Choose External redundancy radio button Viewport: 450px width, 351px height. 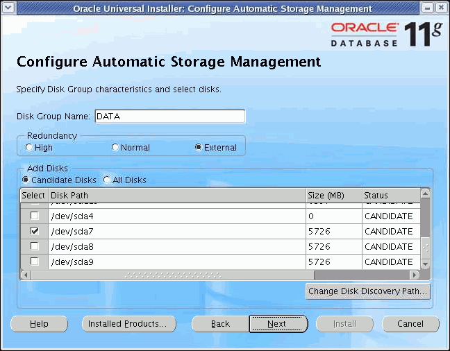[x=199, y=148]
